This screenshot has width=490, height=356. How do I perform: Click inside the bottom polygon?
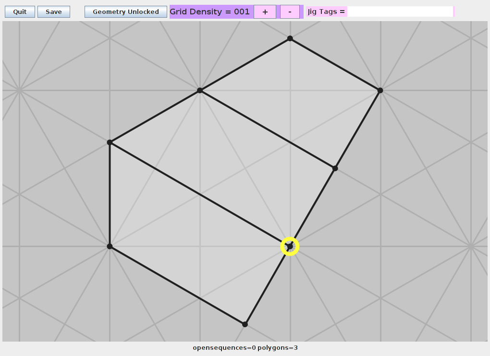pos(192,249)
